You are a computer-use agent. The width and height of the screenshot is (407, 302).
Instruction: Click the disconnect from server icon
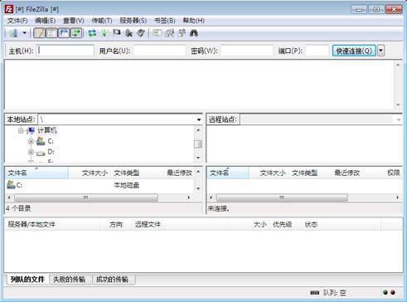(128, 33)
